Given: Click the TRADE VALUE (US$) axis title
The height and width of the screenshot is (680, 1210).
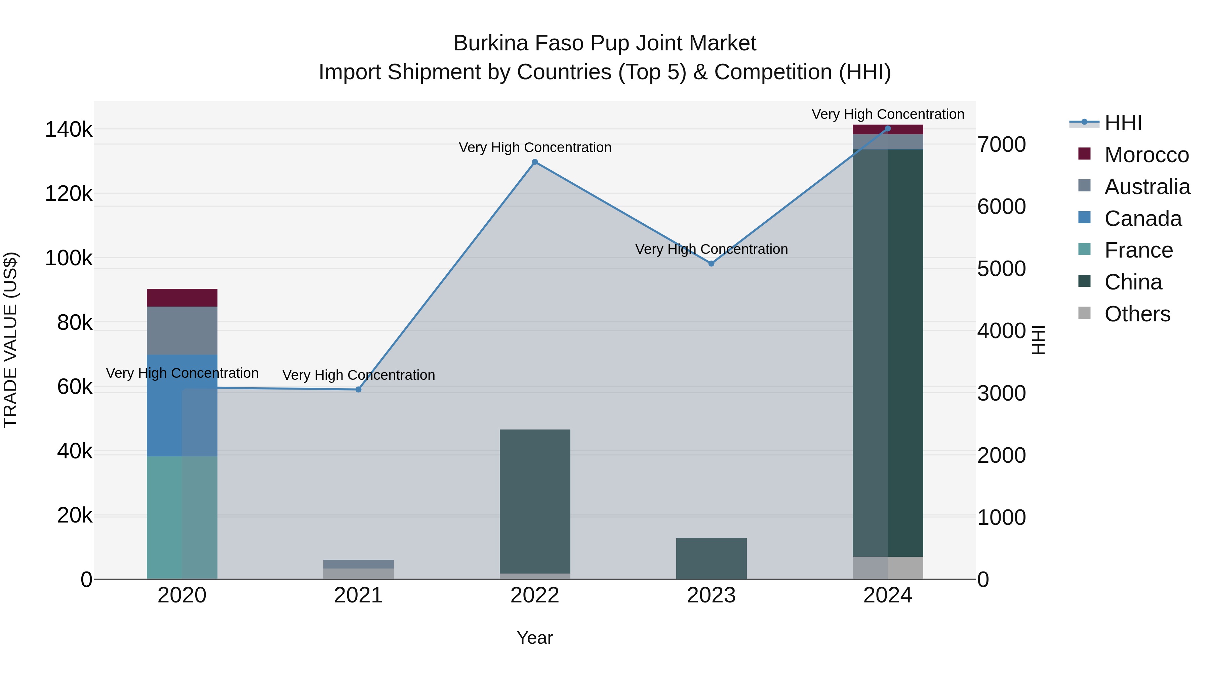Looking at the screenshot, I should point(10,340).
